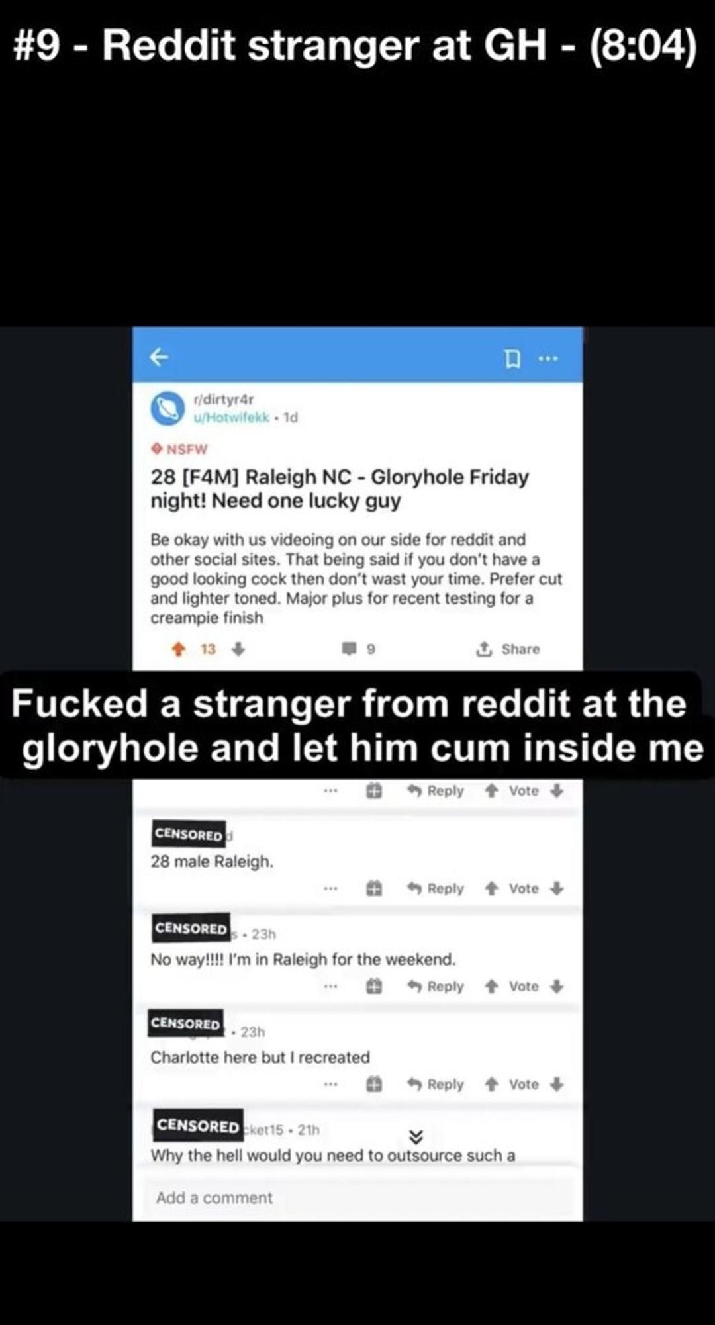Tap the back arrow in blue header
Viewport: 715px width, 1325px height.
pyautogui.click(x=159, y=357)
